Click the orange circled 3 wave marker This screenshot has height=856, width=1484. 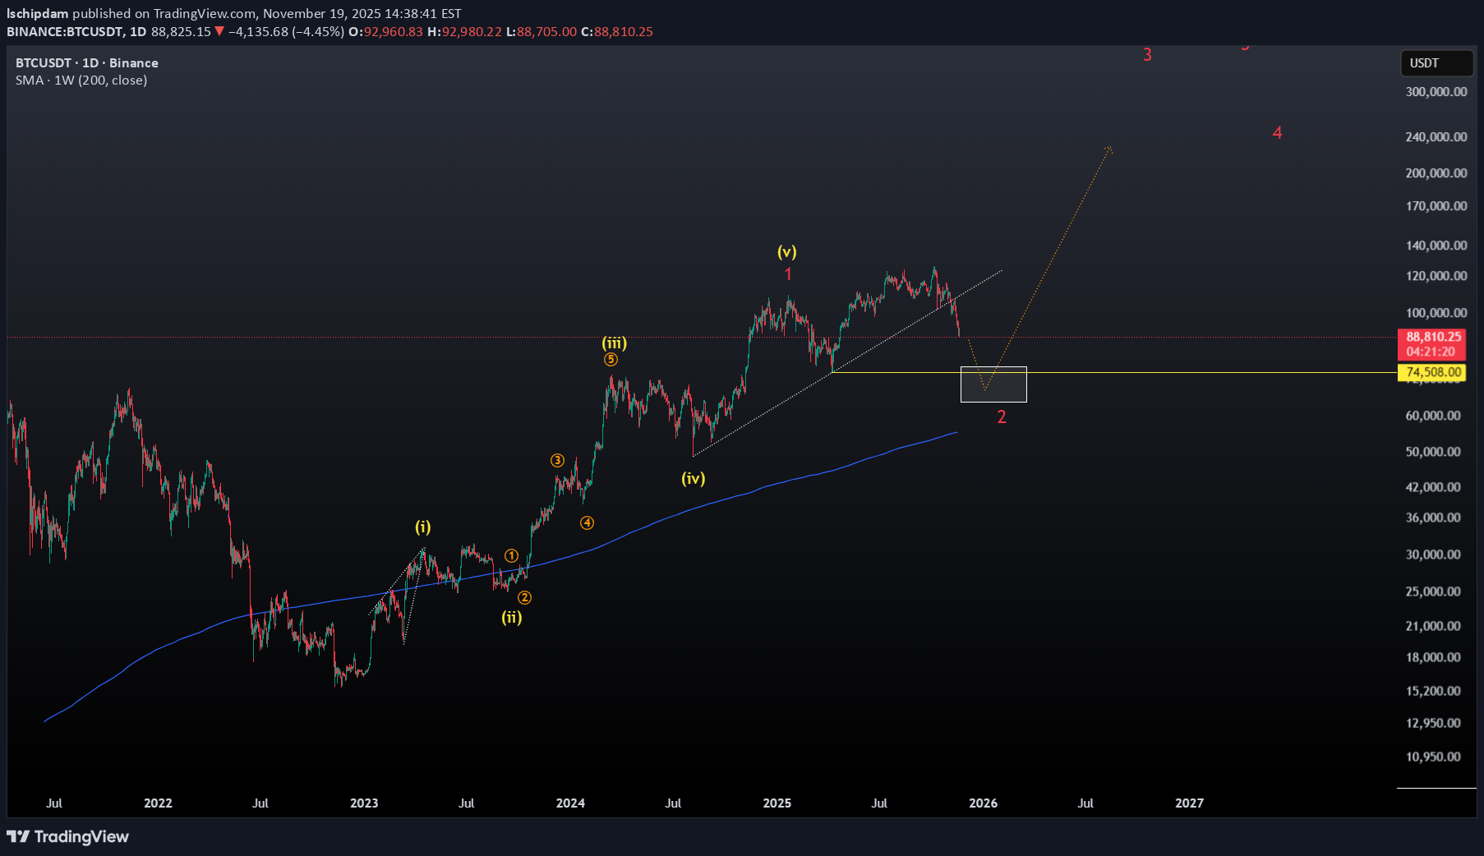click(x=557, y=461)
